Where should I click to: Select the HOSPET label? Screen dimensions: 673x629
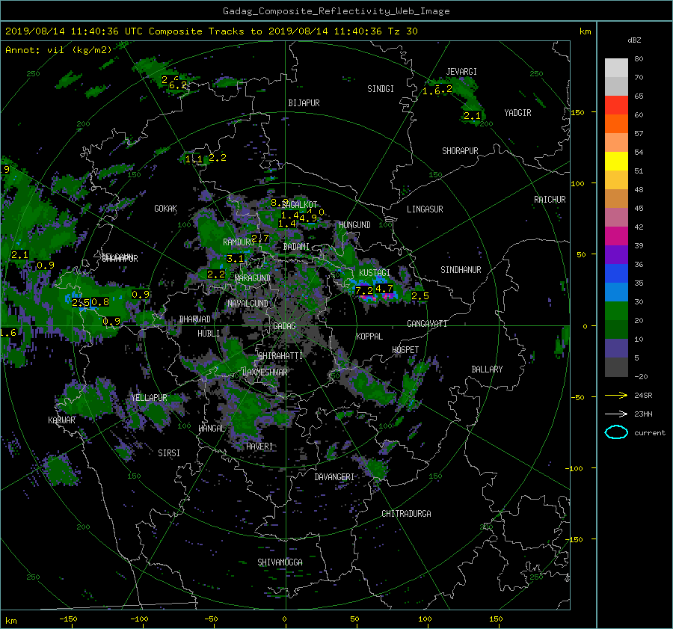pos(405,350)
